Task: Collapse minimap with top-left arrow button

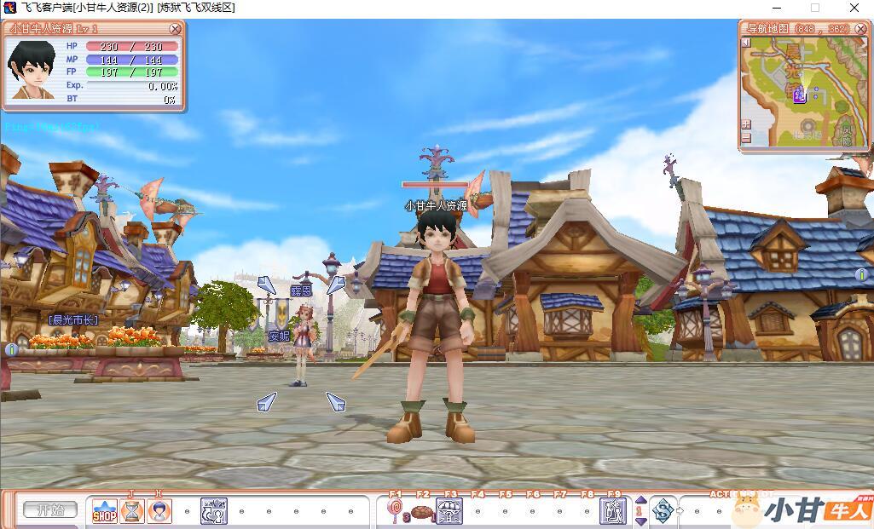Action: click(x=746, y=42)
